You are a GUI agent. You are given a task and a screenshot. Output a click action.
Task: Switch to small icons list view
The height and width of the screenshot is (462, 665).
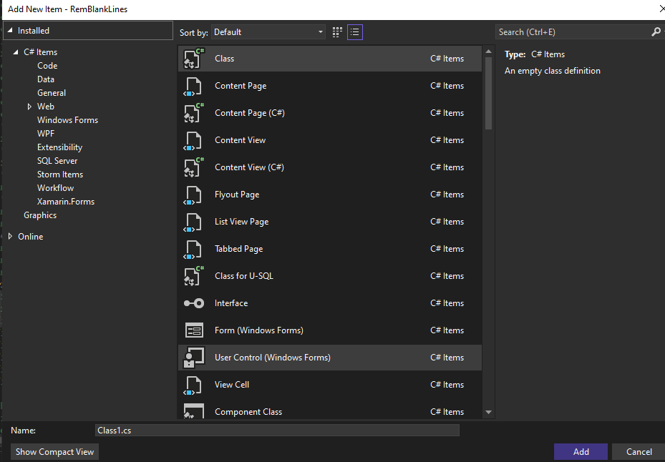pos(355,32)
